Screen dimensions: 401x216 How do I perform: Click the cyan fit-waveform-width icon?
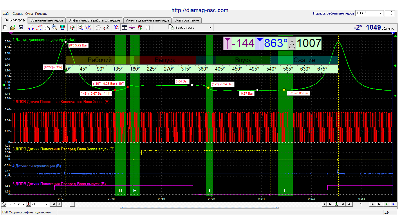pos(62,28)
